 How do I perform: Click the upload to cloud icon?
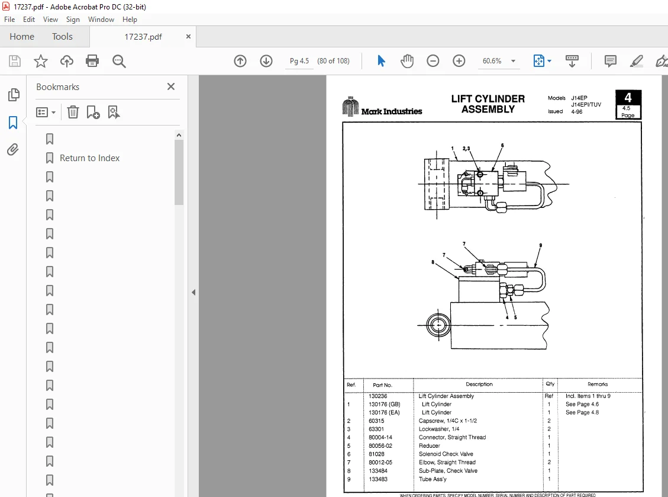pyautogui.click(x=66, y=61)
